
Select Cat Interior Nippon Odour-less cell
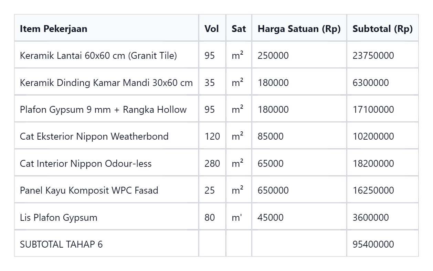coord(106,163)
